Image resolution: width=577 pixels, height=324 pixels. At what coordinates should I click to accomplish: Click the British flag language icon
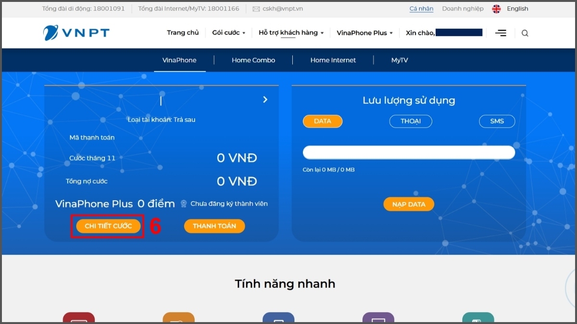[496, 8]
